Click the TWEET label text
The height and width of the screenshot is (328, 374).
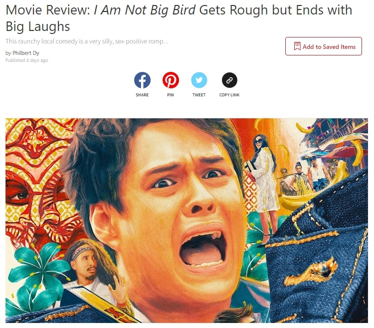pyautogui.click(x=199, y=95)
